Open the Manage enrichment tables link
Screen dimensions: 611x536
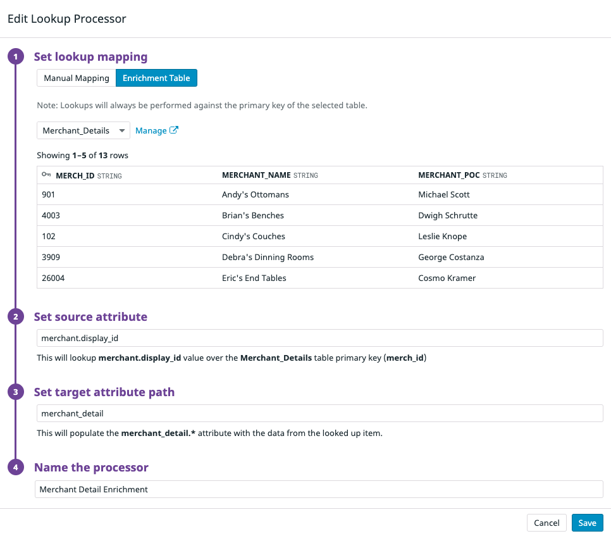point(151,130)
